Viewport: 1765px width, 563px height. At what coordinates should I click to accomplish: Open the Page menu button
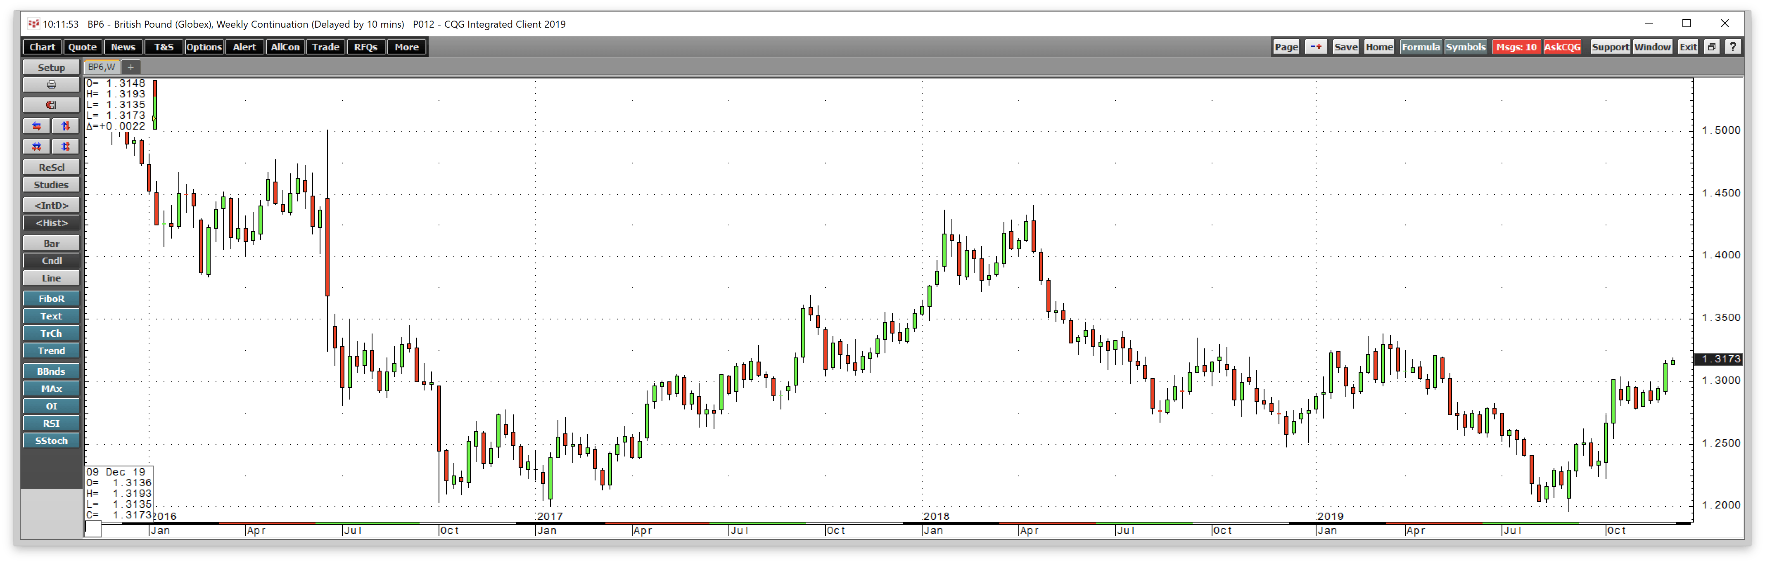(x=1286, y=47)
